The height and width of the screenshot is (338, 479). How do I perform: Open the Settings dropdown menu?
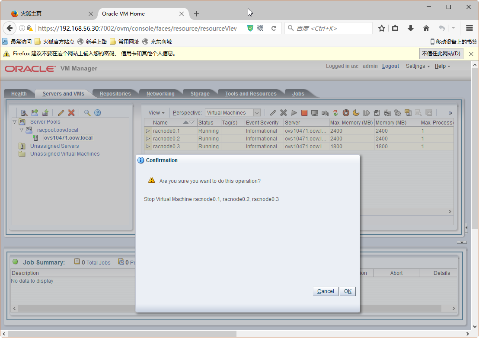point(418,66)
